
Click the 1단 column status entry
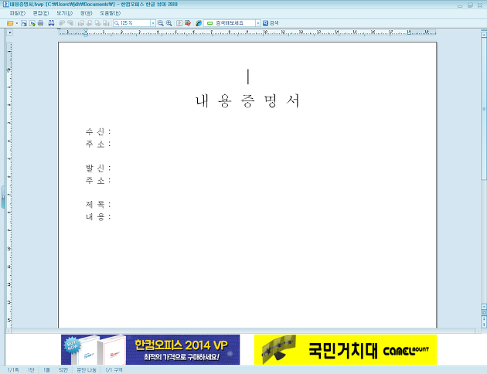(31, 370)
